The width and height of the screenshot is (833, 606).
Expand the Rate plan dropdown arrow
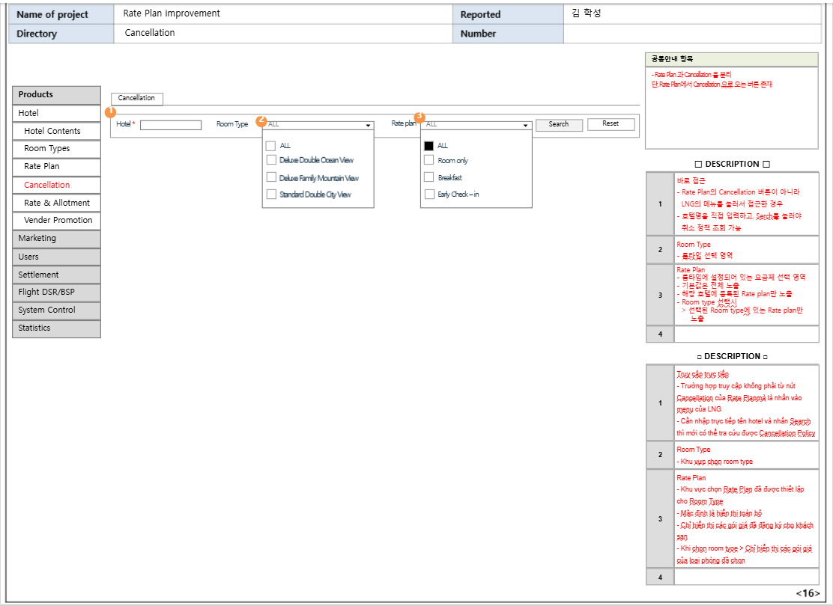[x=527, y=126]
